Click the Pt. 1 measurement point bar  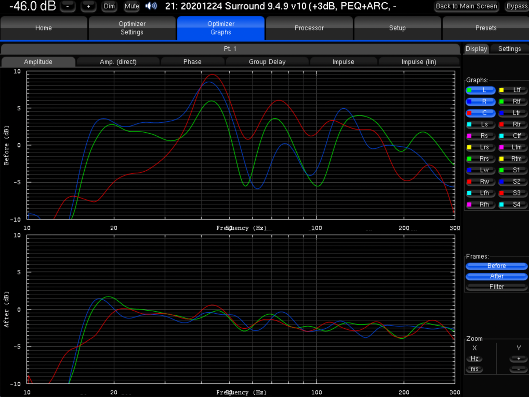pyautogui.click(x=230, y=49)
